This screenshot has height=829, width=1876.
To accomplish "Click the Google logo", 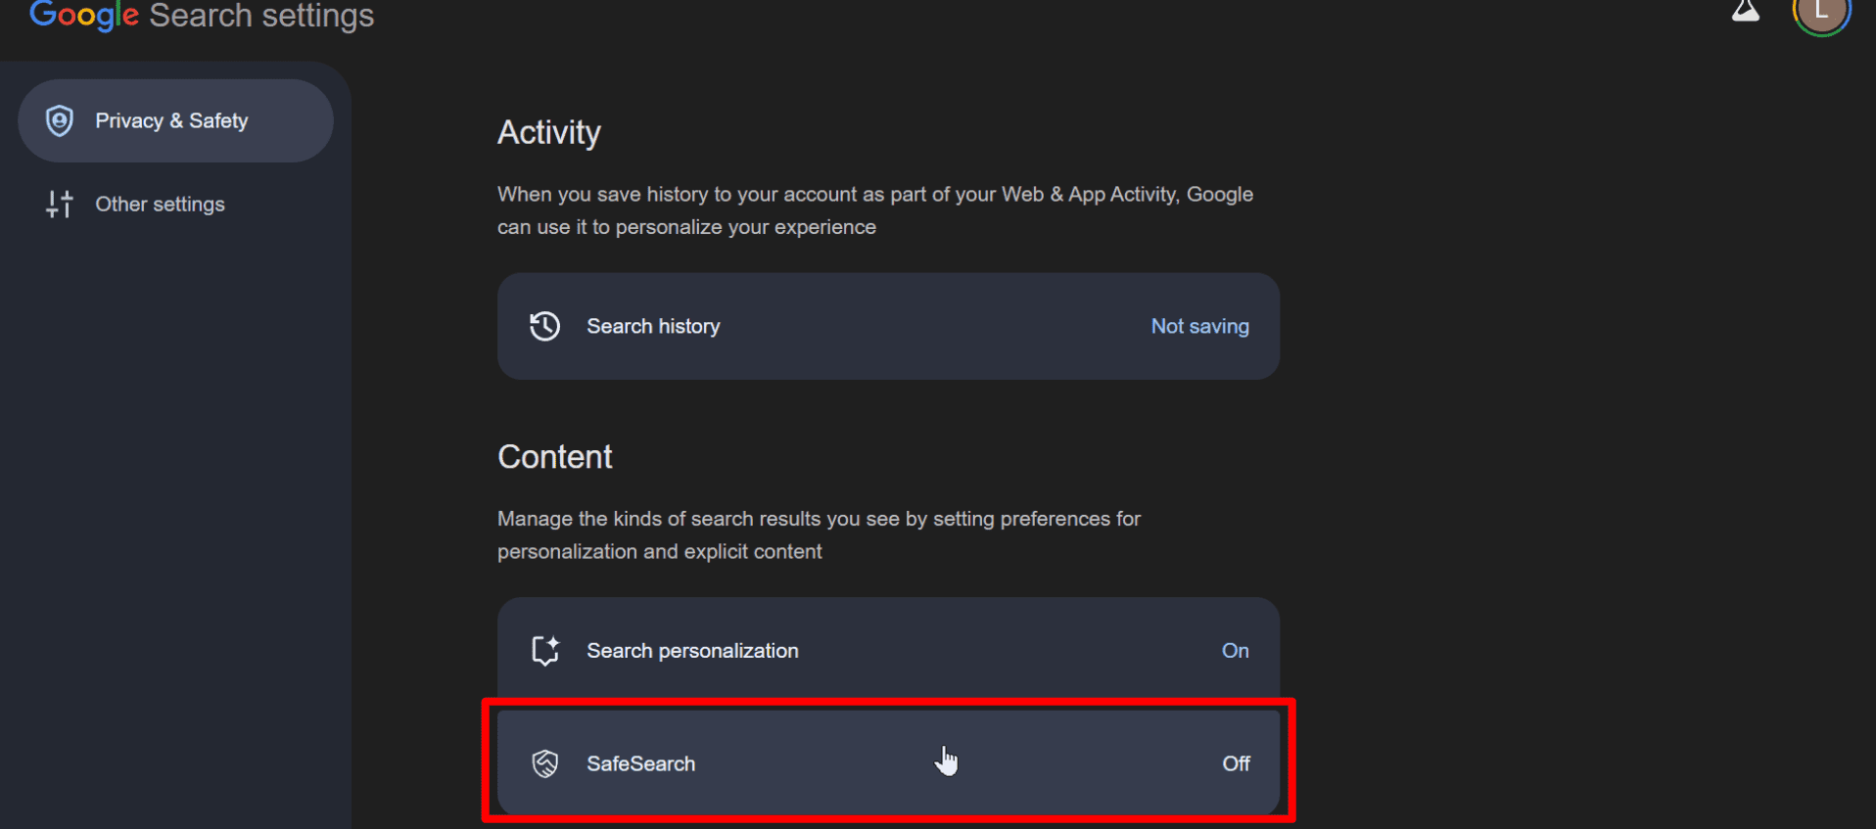I will [x=84, y=15].
